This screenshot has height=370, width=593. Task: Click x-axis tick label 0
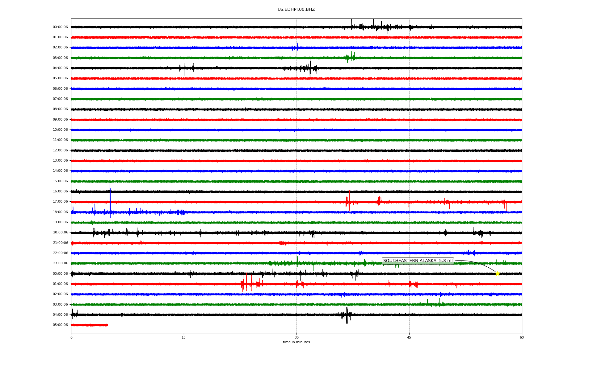click(71, 337)
